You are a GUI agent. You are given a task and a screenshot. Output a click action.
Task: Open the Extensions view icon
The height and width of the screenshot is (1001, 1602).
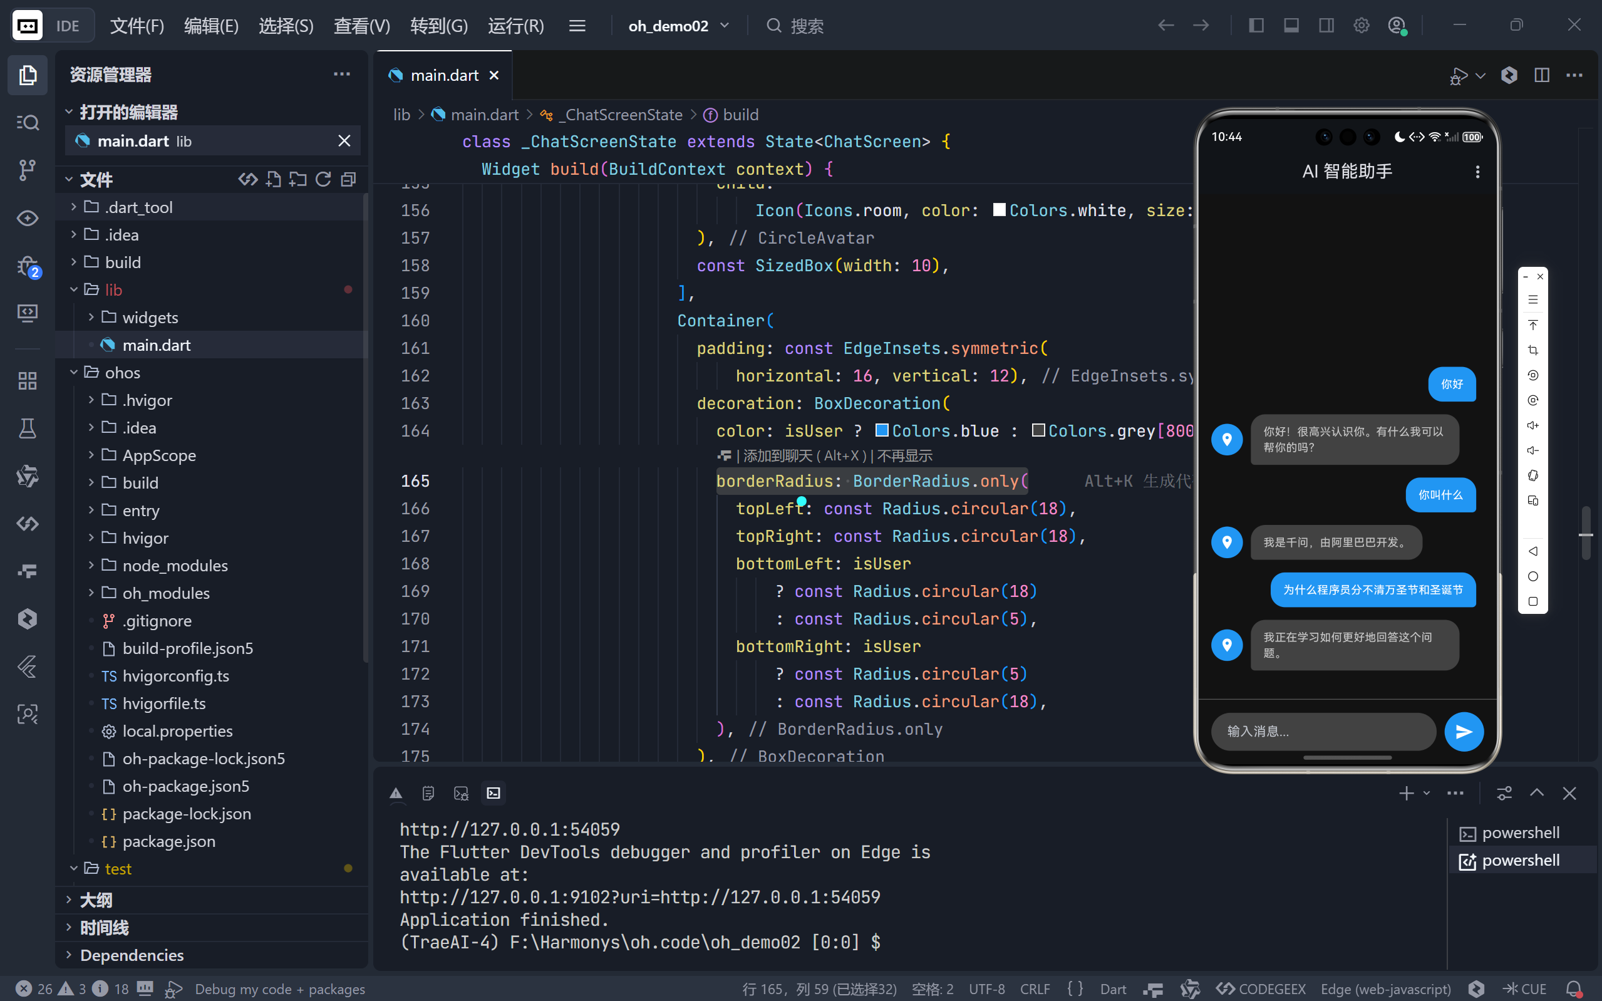tap(27, 381)
